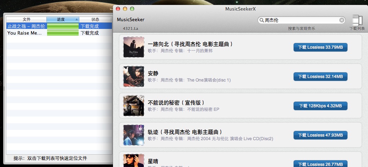
Task: Click the 状态 column header
Action: tap(95, 19)
